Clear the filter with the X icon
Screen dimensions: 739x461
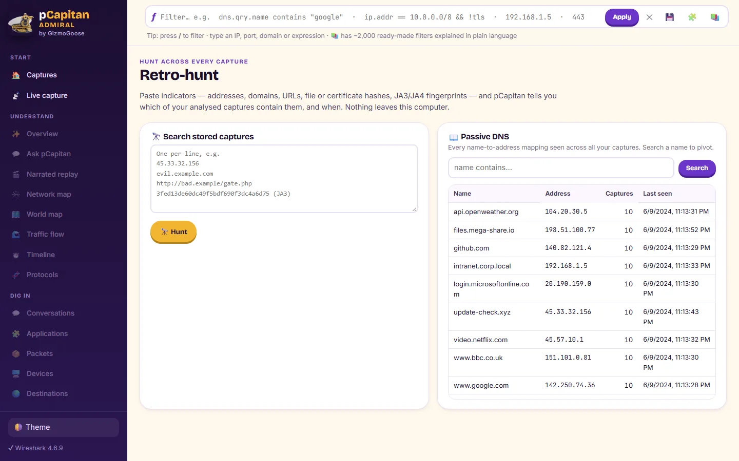[x=649, y=17]
